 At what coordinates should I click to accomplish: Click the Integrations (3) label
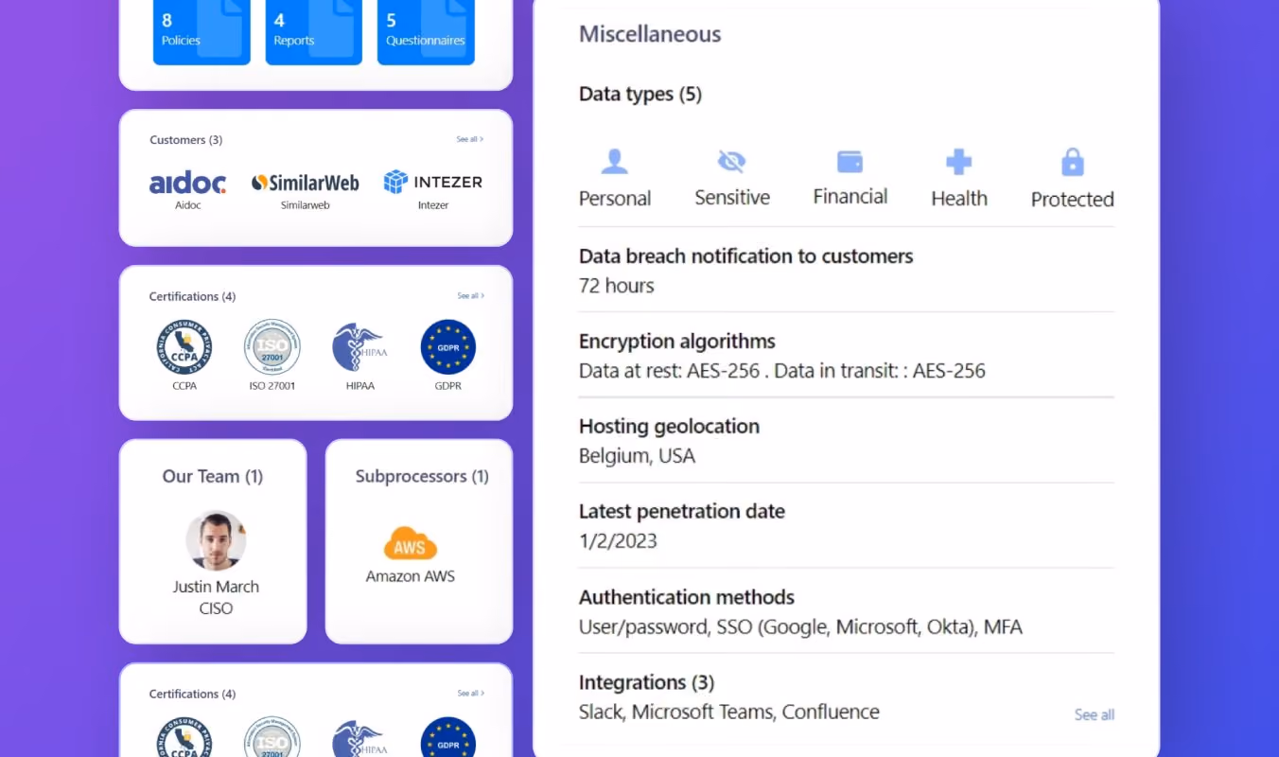click(646, 682)
